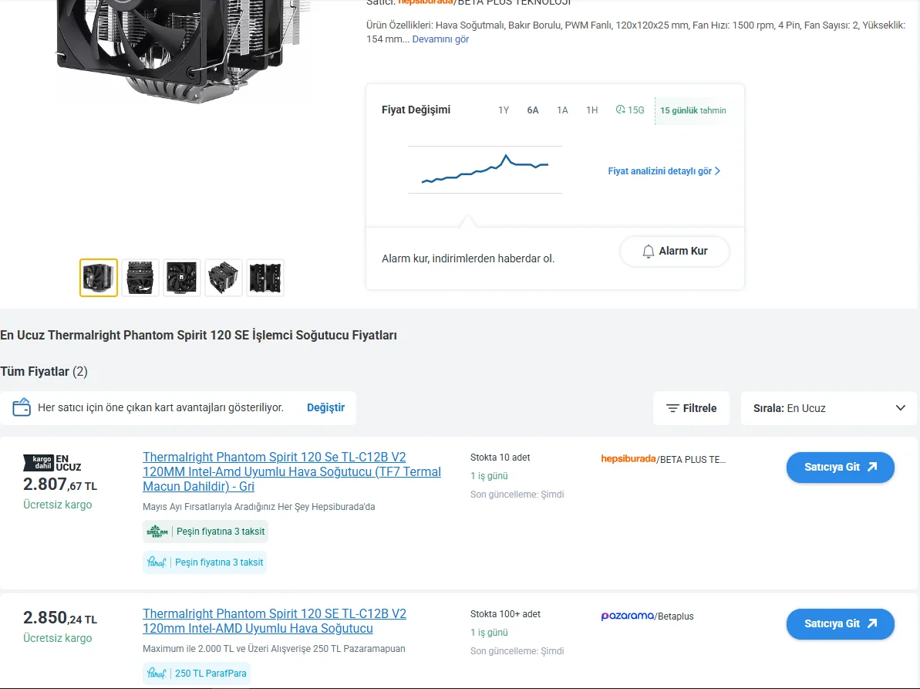Open Fiyat analizini detaylı gör link
This screenshot has height=689, width=920.
click(x=664, y=171)
